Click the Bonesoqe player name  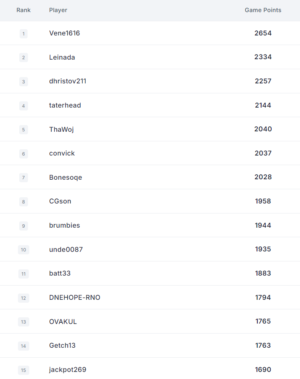65,178
